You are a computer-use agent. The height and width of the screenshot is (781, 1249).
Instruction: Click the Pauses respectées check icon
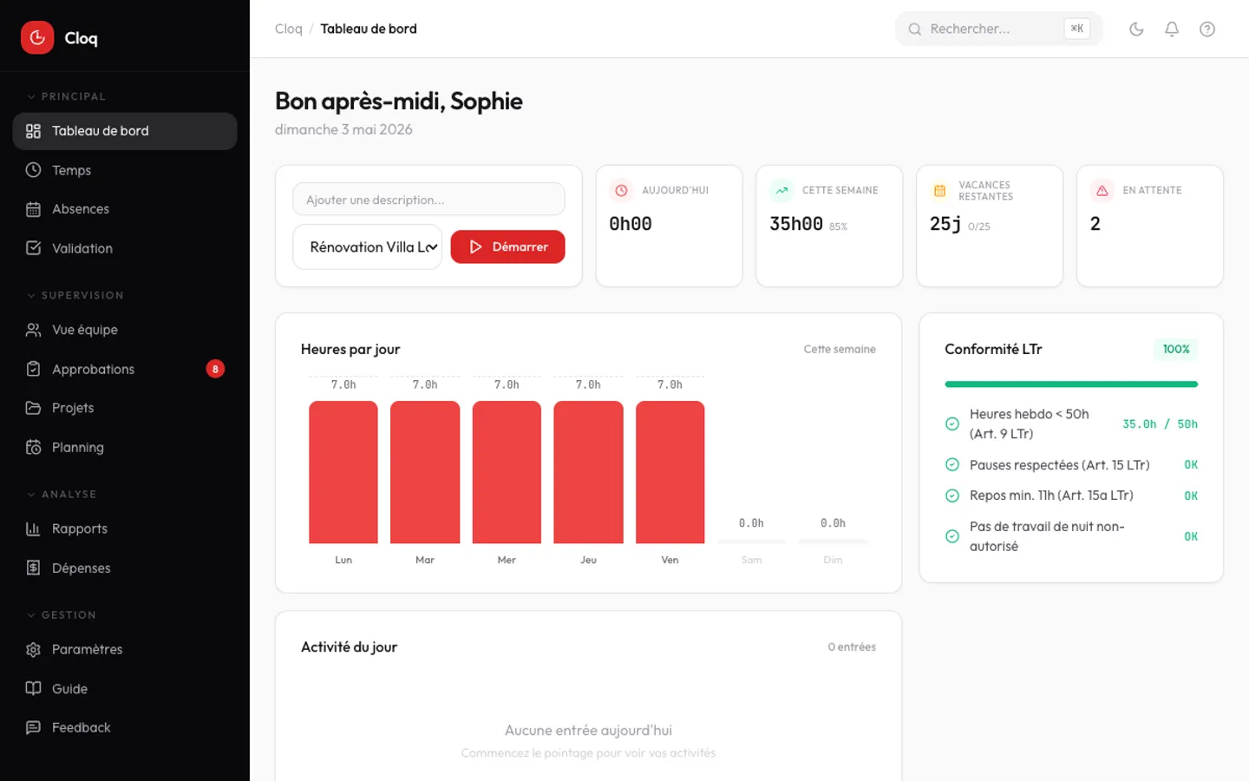pos(951,465)
